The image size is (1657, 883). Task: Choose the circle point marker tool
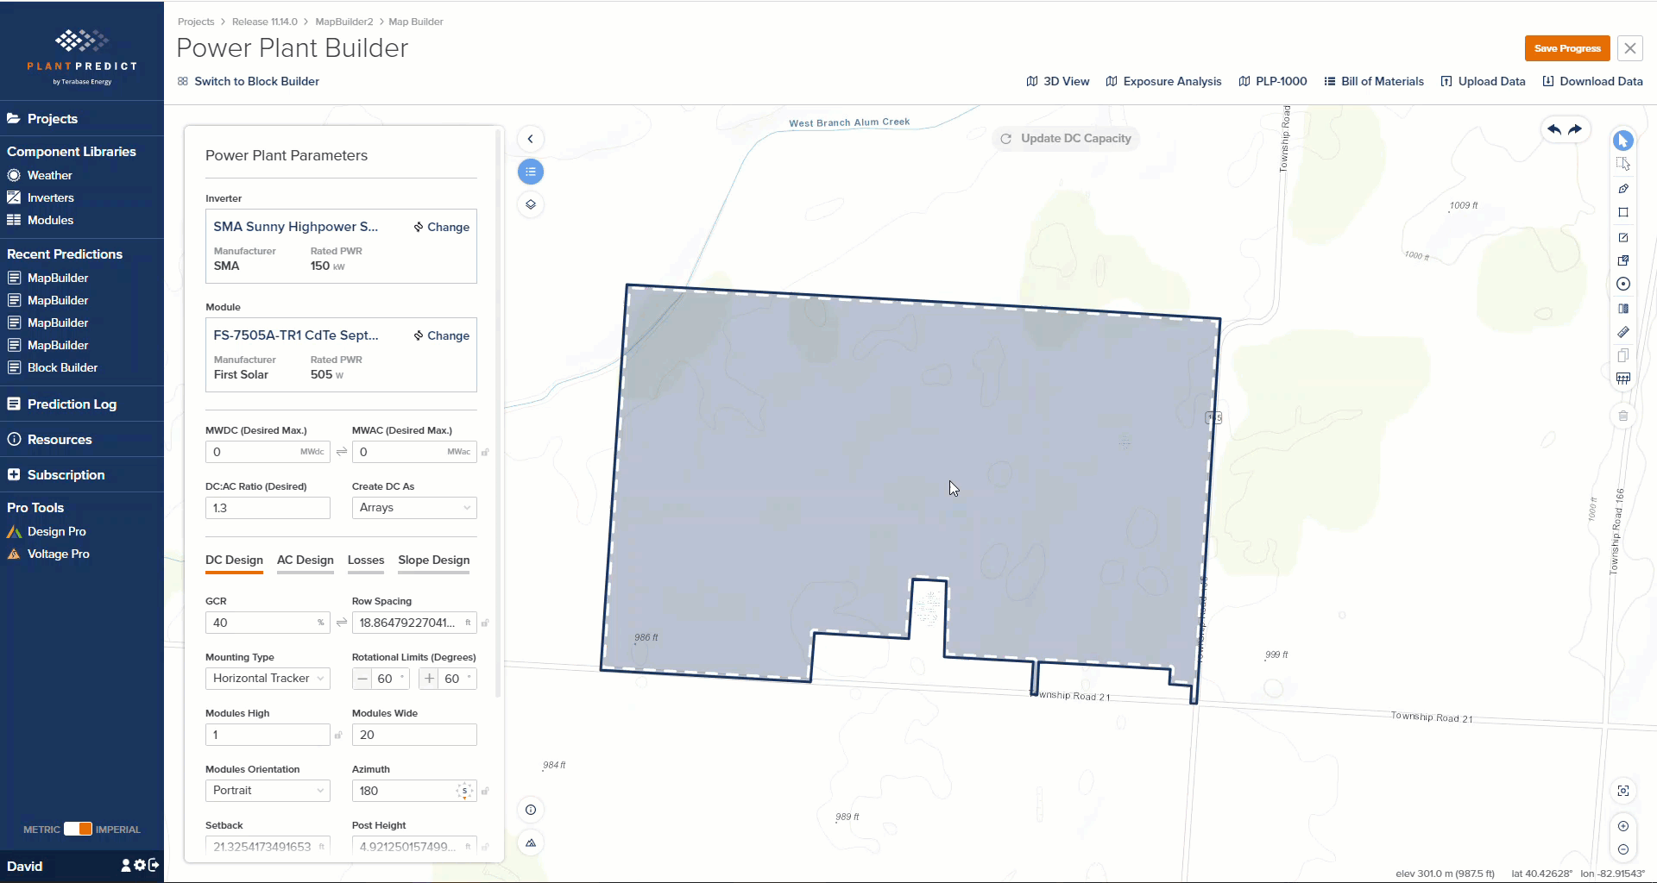[x=1622, y=284]
